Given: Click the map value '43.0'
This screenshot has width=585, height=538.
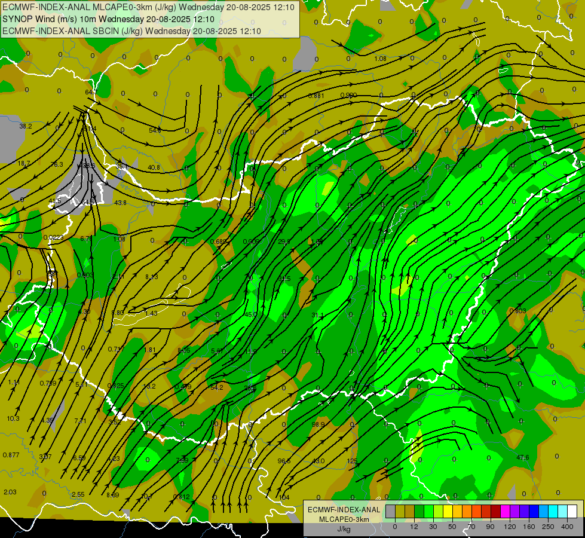Looking at the screenshot, I should [x=318, y=461].
